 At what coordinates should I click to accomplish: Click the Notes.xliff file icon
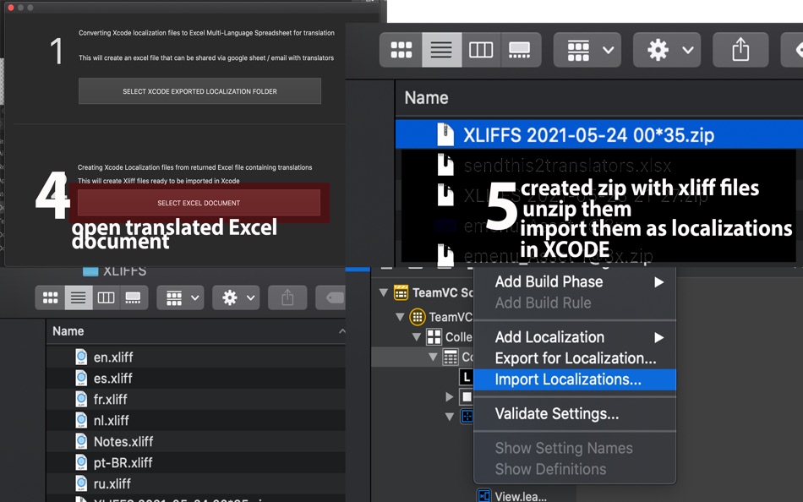[81, 441]
